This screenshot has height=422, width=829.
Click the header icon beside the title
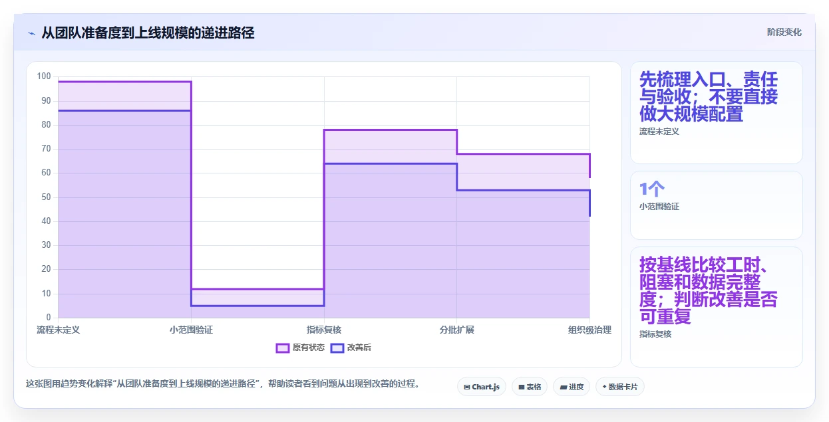pyautogui.click(x=32, y=33)
